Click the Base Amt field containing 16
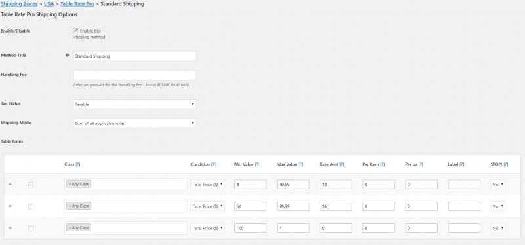 pos(336,206)
